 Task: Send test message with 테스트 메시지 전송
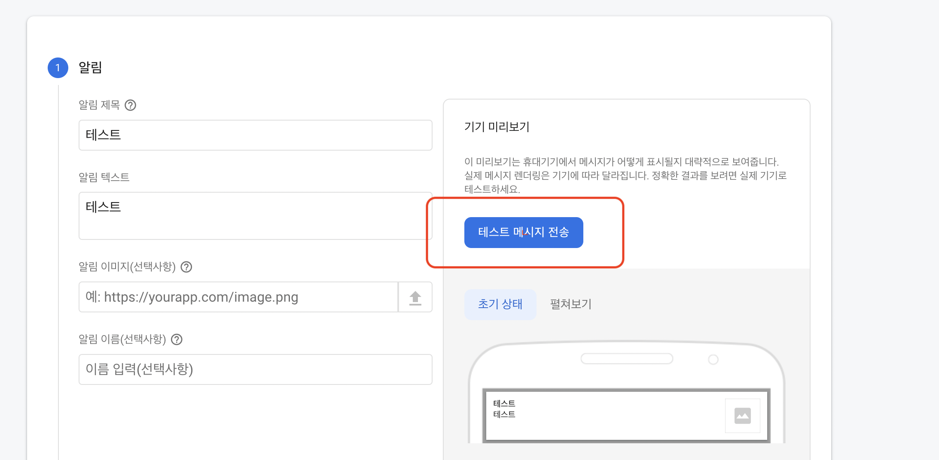(524, 233)
